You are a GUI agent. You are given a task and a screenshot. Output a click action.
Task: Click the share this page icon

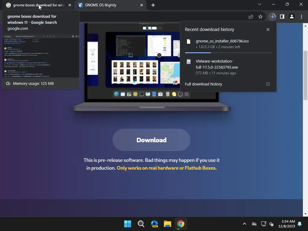coord(251,17)
